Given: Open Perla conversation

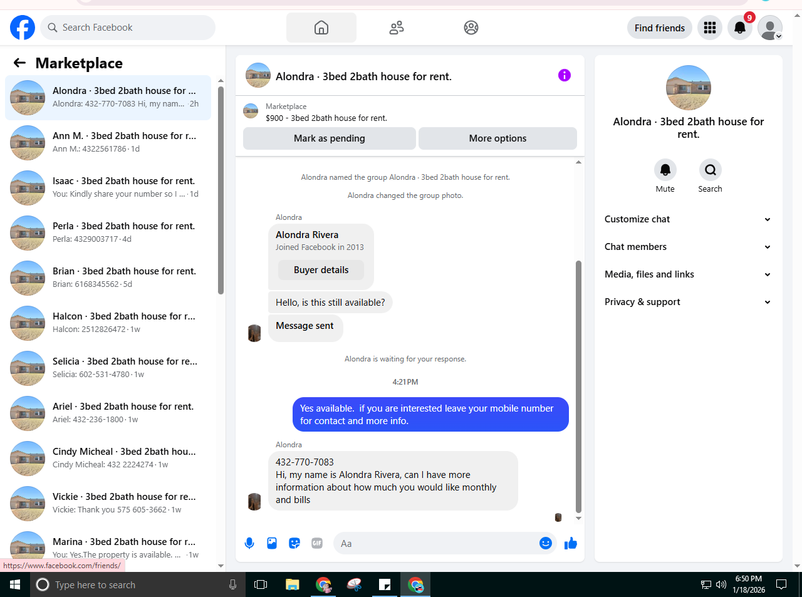Looking at the screenshot, I should (x=108, y=232).
